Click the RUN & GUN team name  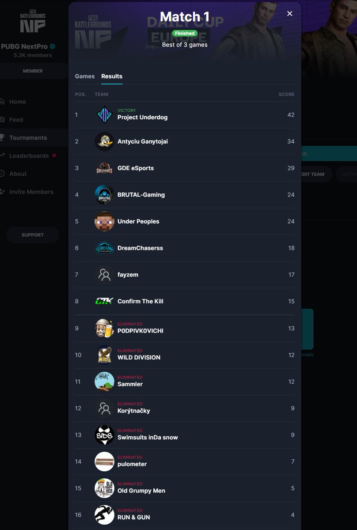point(134,517)
